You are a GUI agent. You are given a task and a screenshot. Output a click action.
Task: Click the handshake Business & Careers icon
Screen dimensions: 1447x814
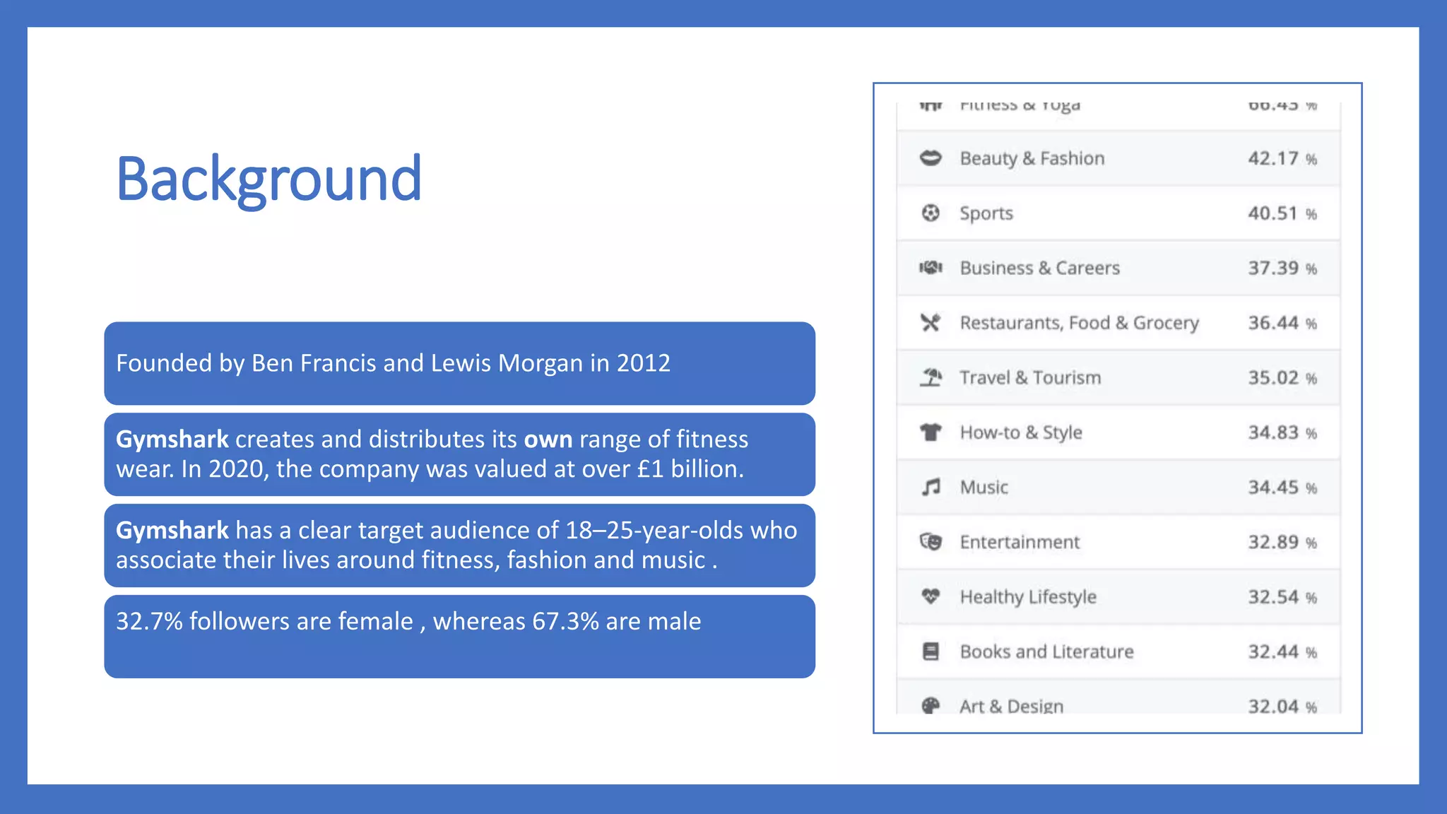pyautogui.click(x=931, y=268)
